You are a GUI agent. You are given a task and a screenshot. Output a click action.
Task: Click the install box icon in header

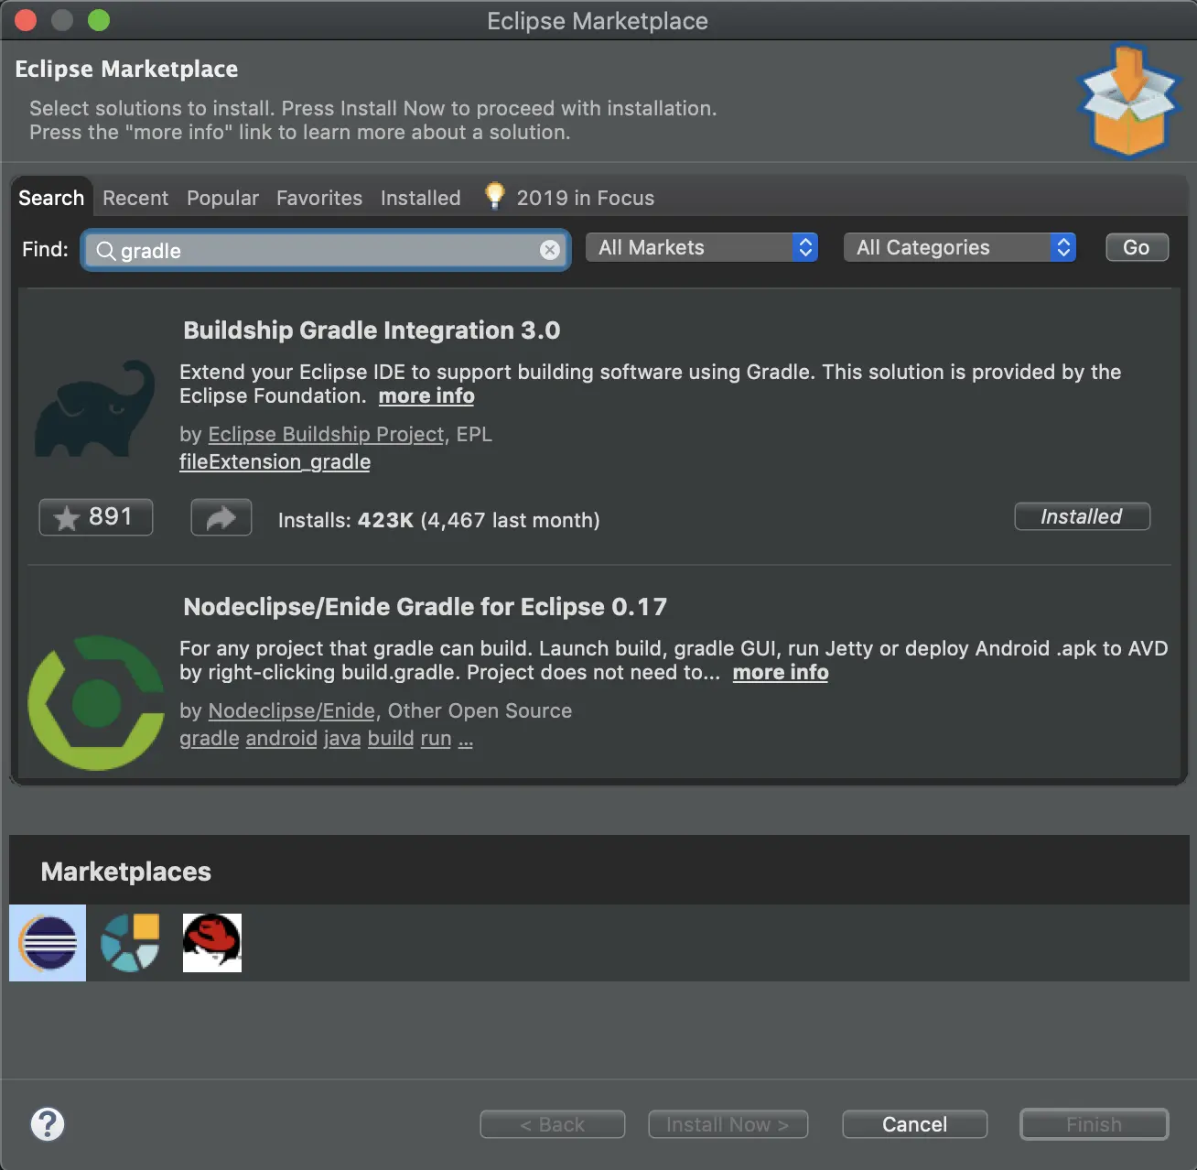click(1127, 101)
